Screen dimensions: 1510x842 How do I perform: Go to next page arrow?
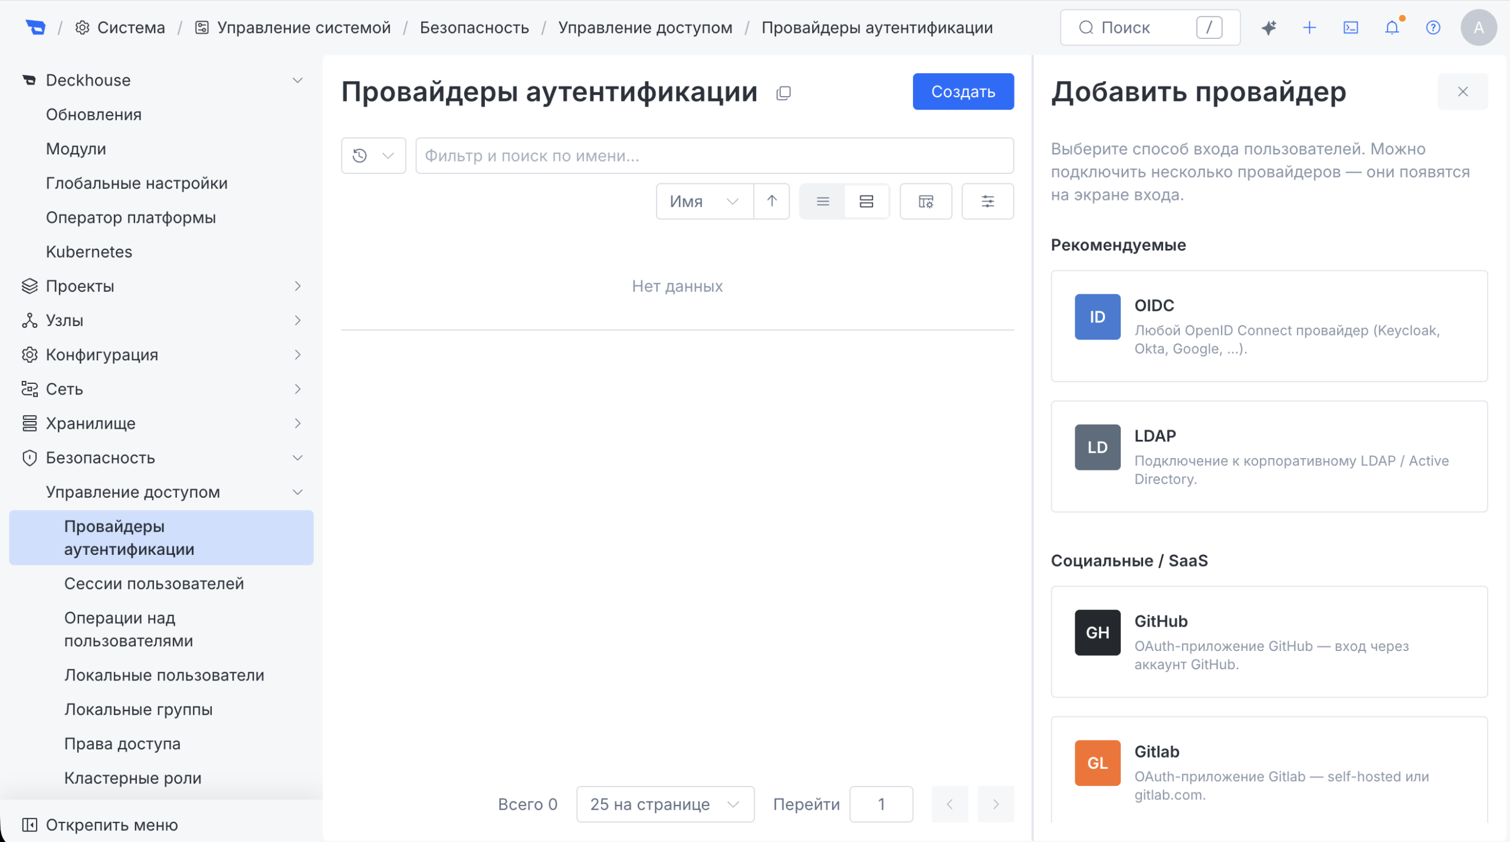pos(996,804)
